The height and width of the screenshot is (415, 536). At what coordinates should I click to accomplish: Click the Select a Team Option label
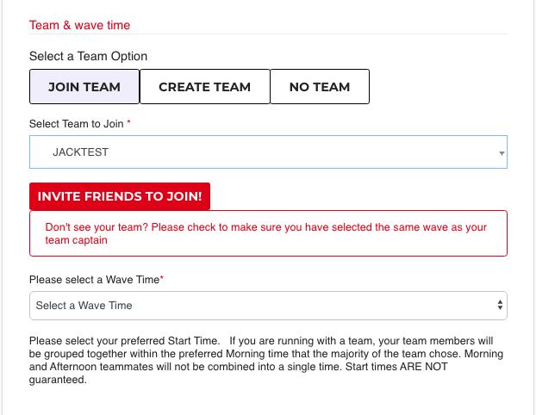pyautogui.click(x=88, y=56)
